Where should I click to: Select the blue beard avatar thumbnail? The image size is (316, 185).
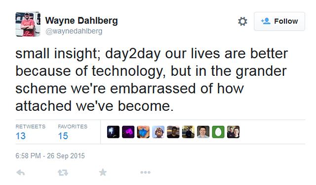pyautogui.click(x=143, y=132)
